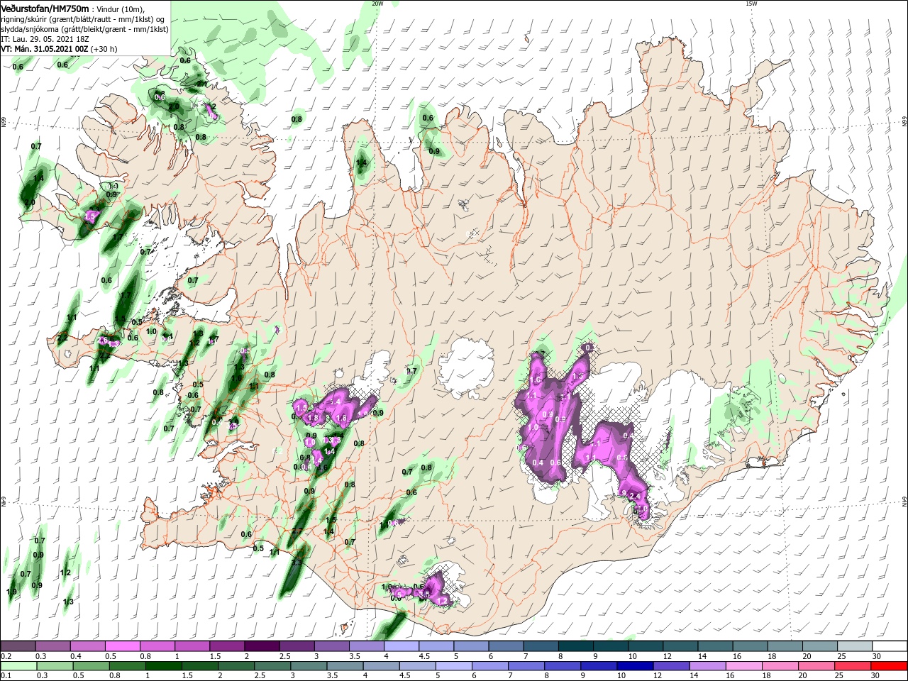Click the 'slydda/snjókoma' legend description line
The width and height of the screenshot is (908, 681).
84,29
